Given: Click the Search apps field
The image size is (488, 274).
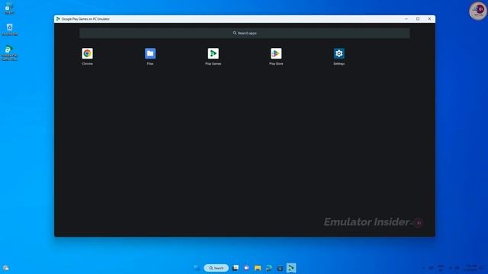Looking at the screenshot, I should tap(245, 33).
